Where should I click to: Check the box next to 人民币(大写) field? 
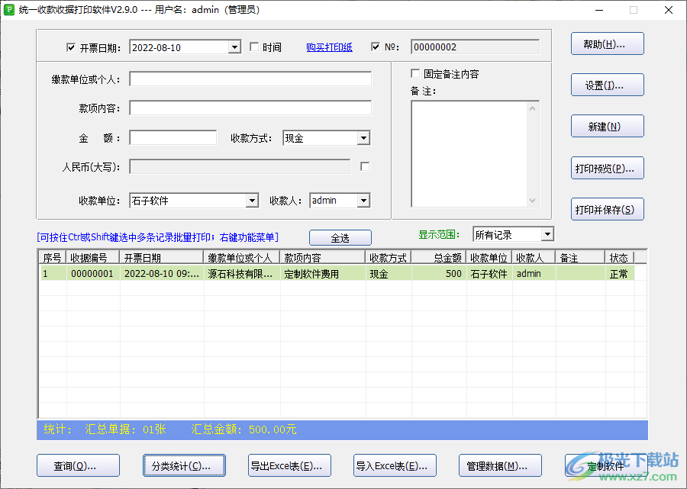[x=364, y=166]
